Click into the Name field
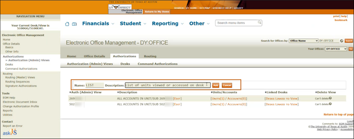This screenshot has width=354, height=139. pyautogui.click(x=95, y=85)
